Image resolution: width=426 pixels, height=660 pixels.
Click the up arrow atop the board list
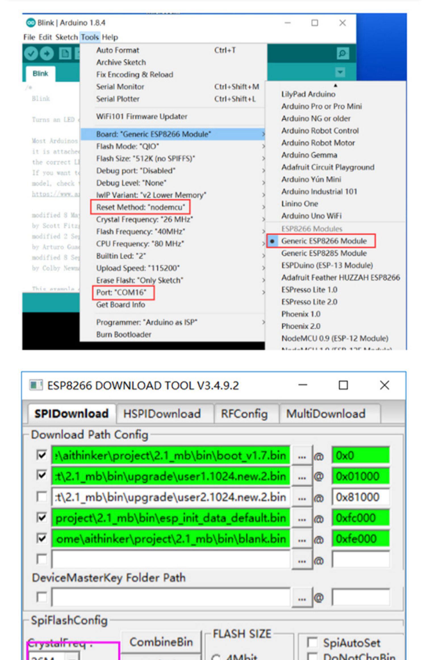[x=335, y=85]
